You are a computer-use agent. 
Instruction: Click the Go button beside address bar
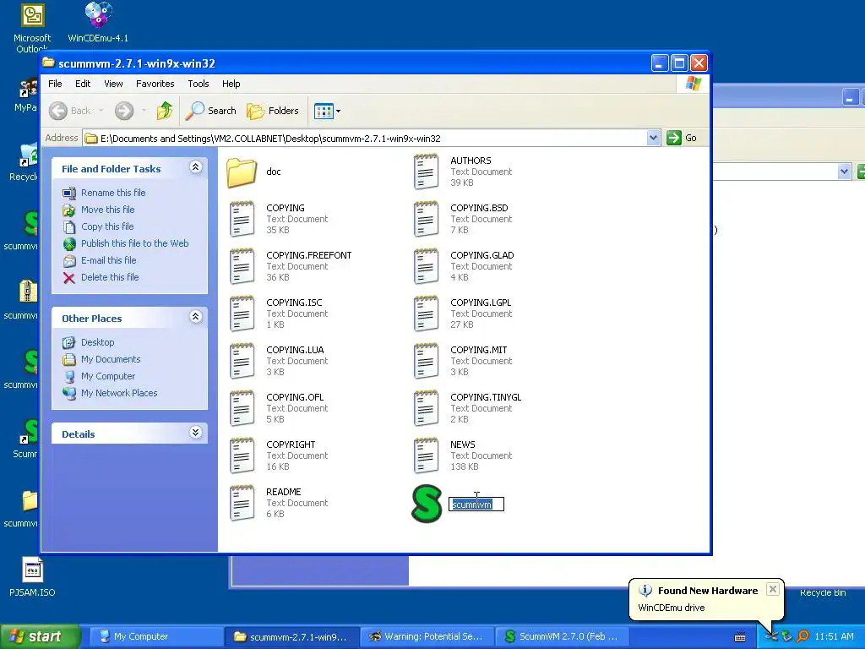coord(682,138)
